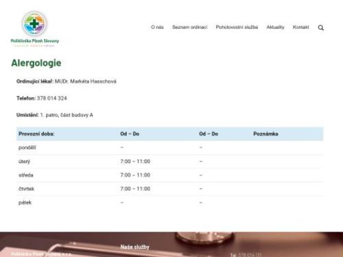Click phone number 378 014 324
343x257 pixels.
click(x=52, y=98)
